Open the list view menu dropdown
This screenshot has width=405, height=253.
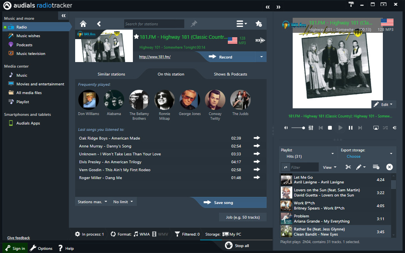[242, 24]
